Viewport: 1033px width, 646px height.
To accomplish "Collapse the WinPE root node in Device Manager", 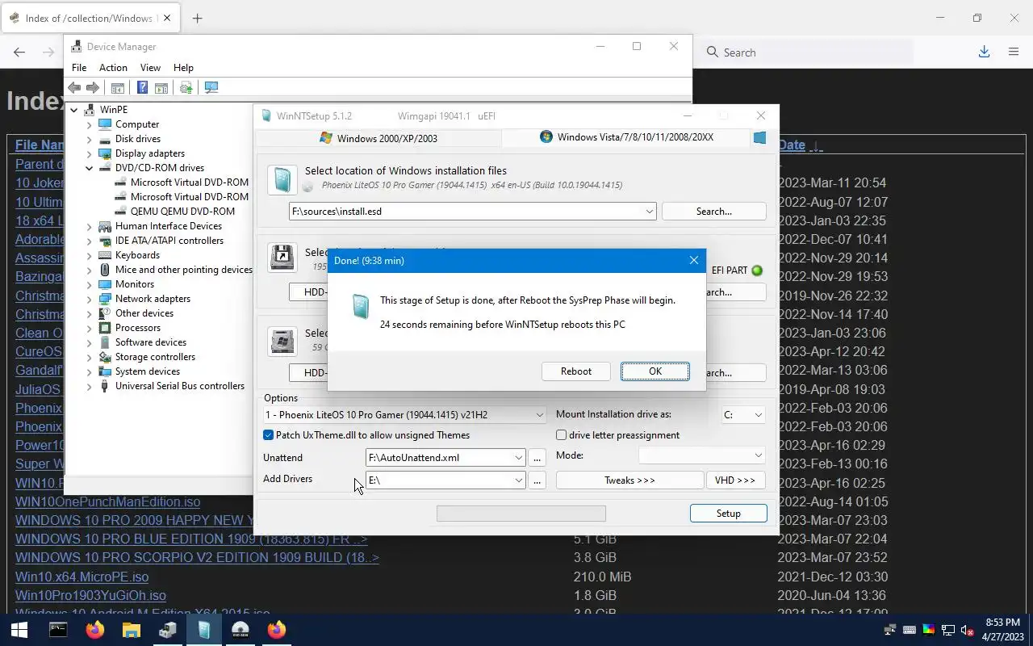I will tap(74, 110).
